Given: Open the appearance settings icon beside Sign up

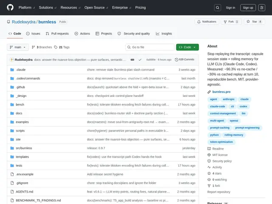Looking at the screenshot, I should pos(262,8).
